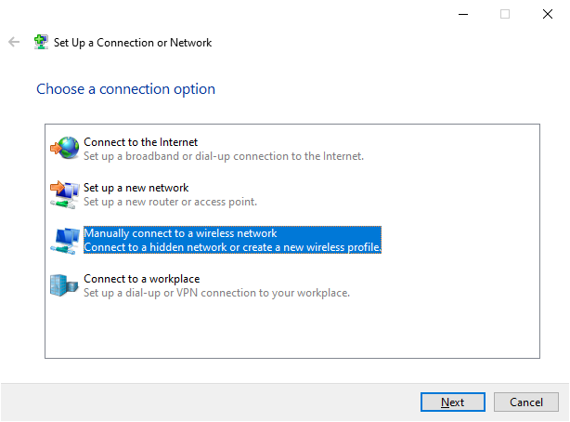Pick the Connect to a workplace option
This screenshot has height=422, width=570.
141,278
